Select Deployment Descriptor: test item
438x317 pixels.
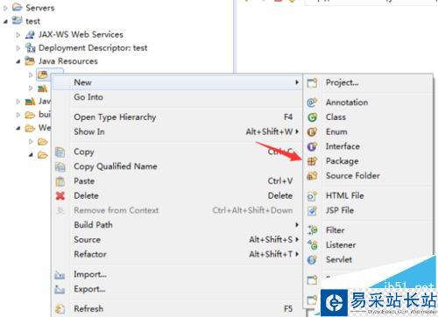point(93,48)
